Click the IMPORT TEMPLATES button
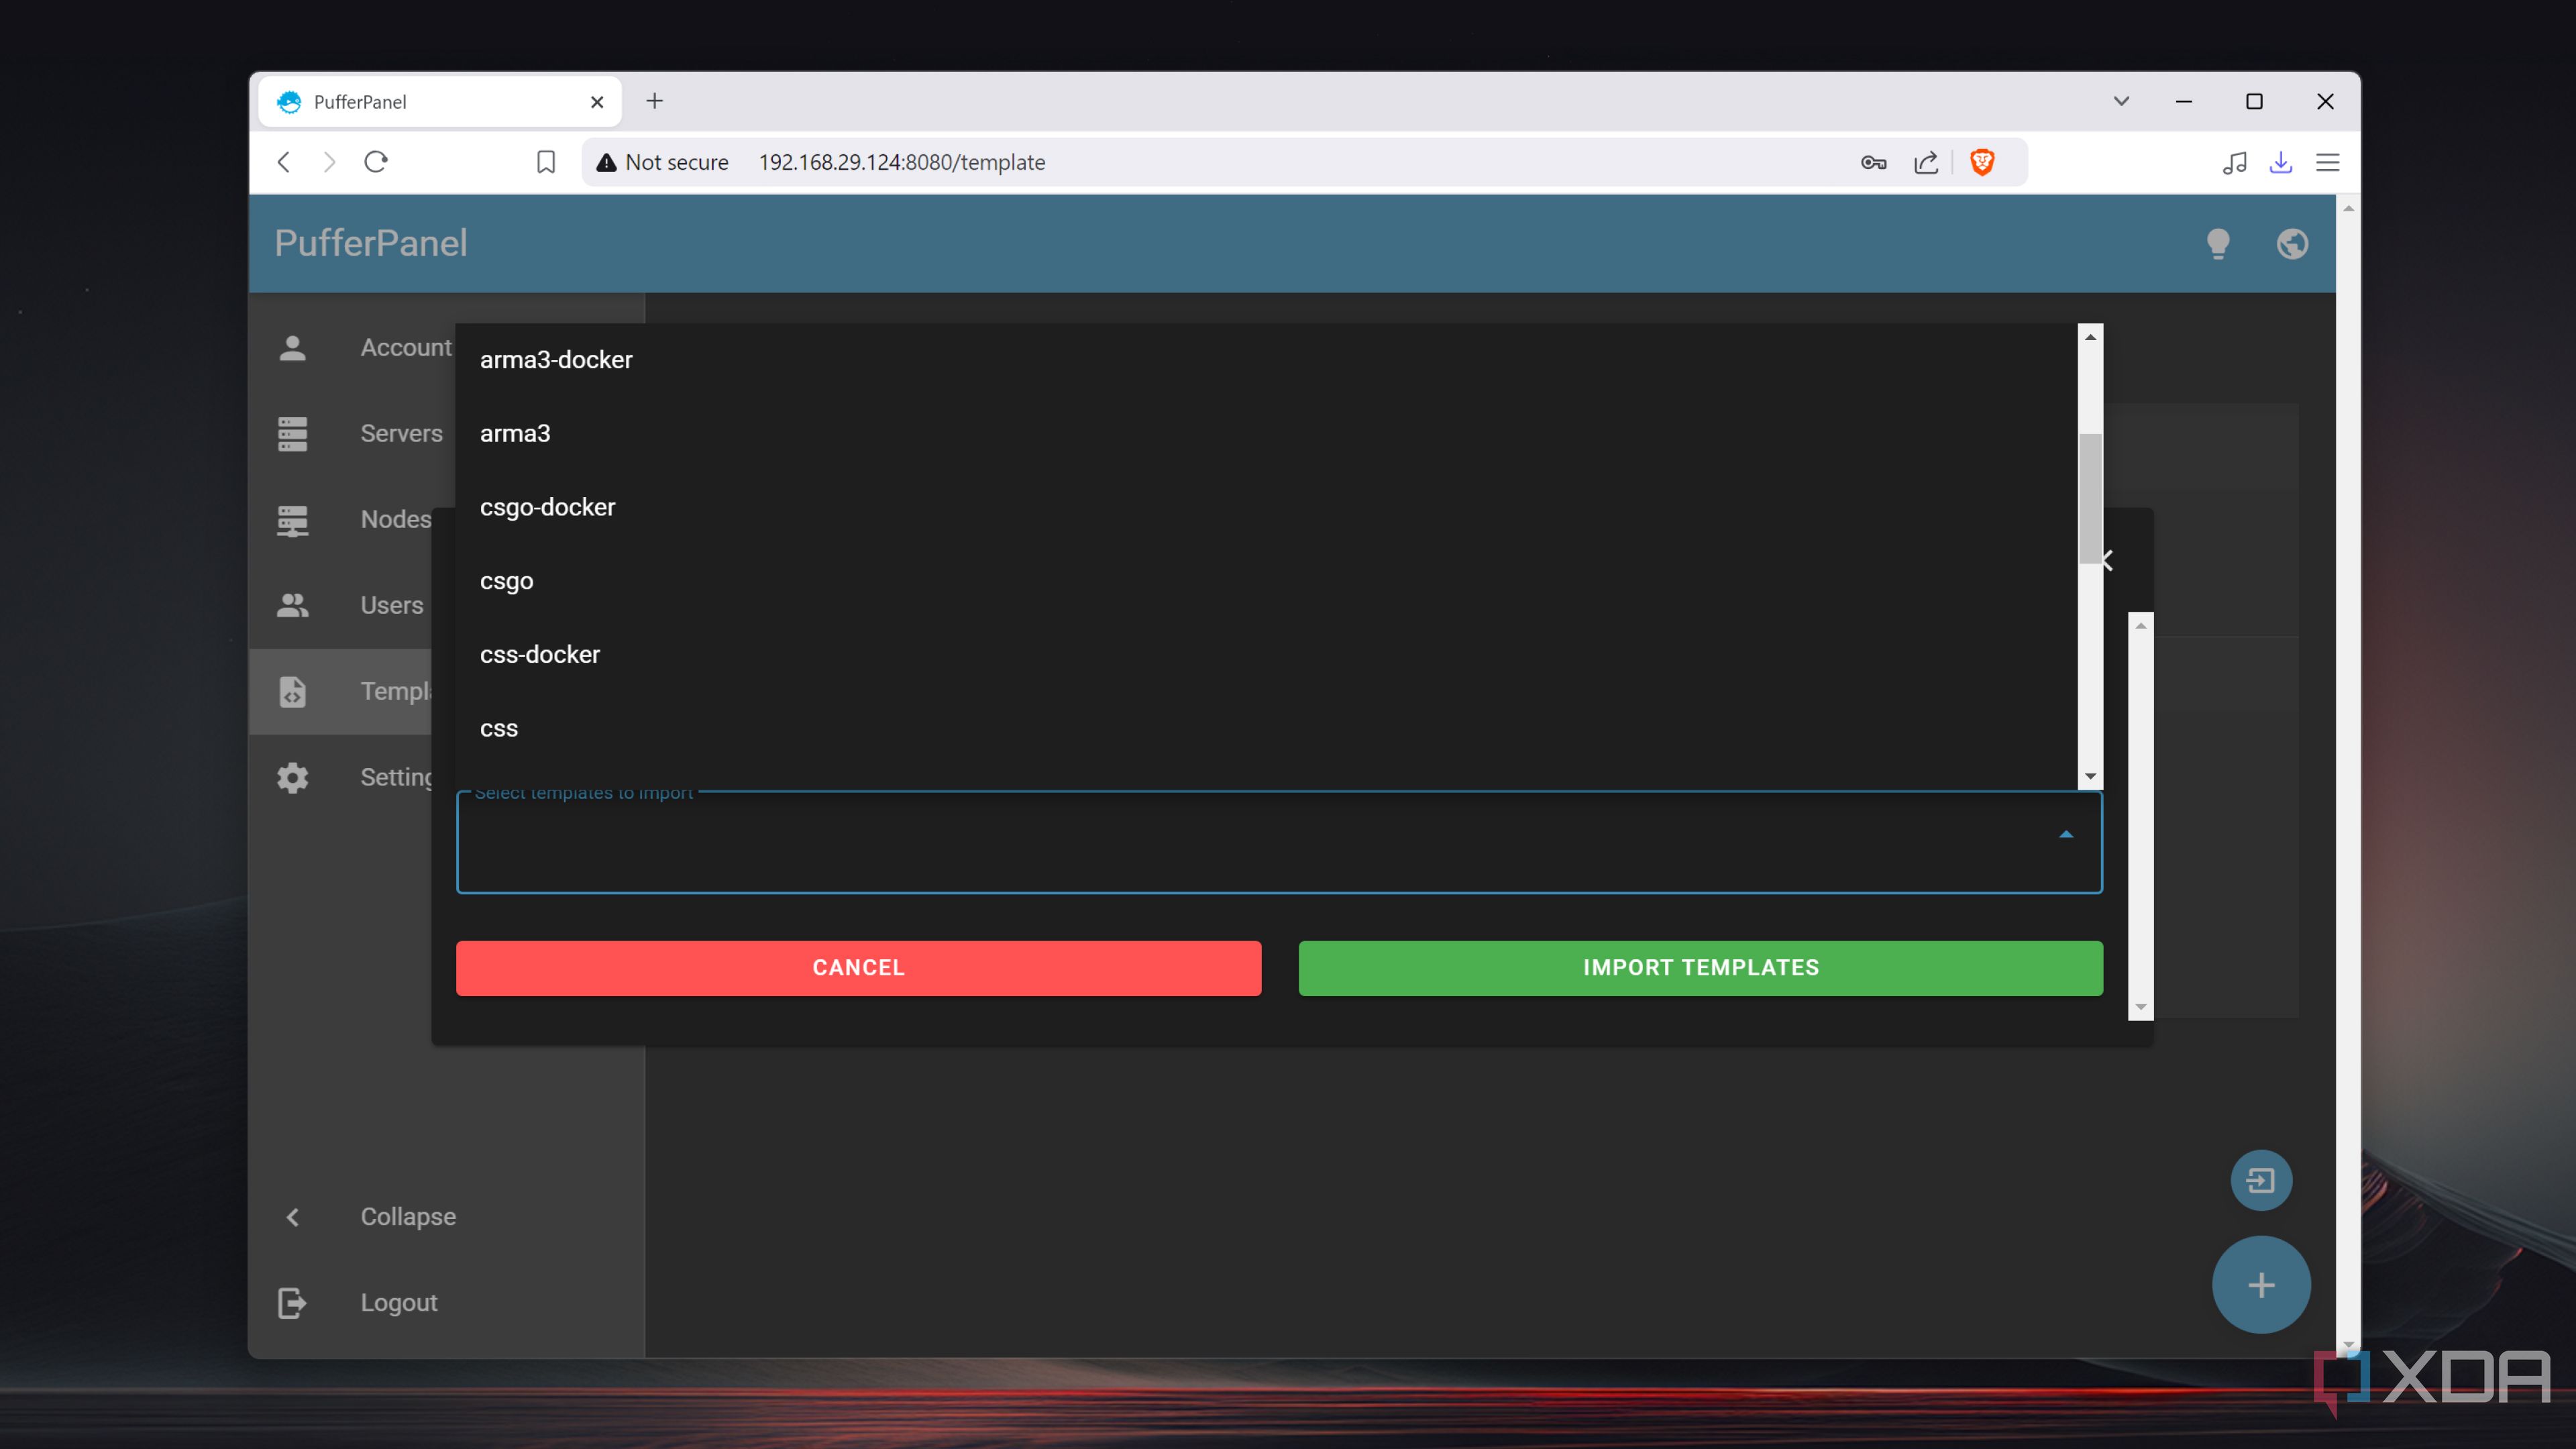Image resolution: width=2576 pixels, height=1449 pixels. click(1700, 968)
